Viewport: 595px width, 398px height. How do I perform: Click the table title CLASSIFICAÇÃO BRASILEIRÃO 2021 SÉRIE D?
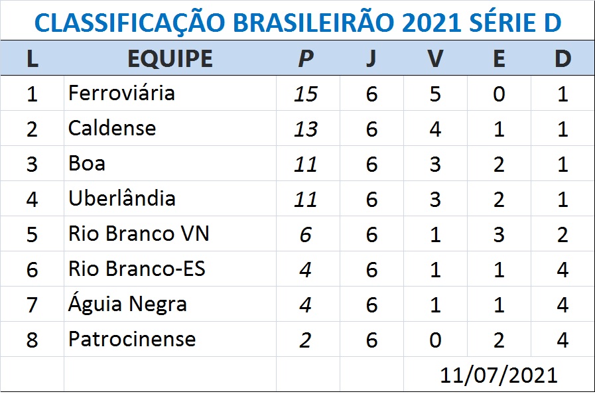point(297,23)
